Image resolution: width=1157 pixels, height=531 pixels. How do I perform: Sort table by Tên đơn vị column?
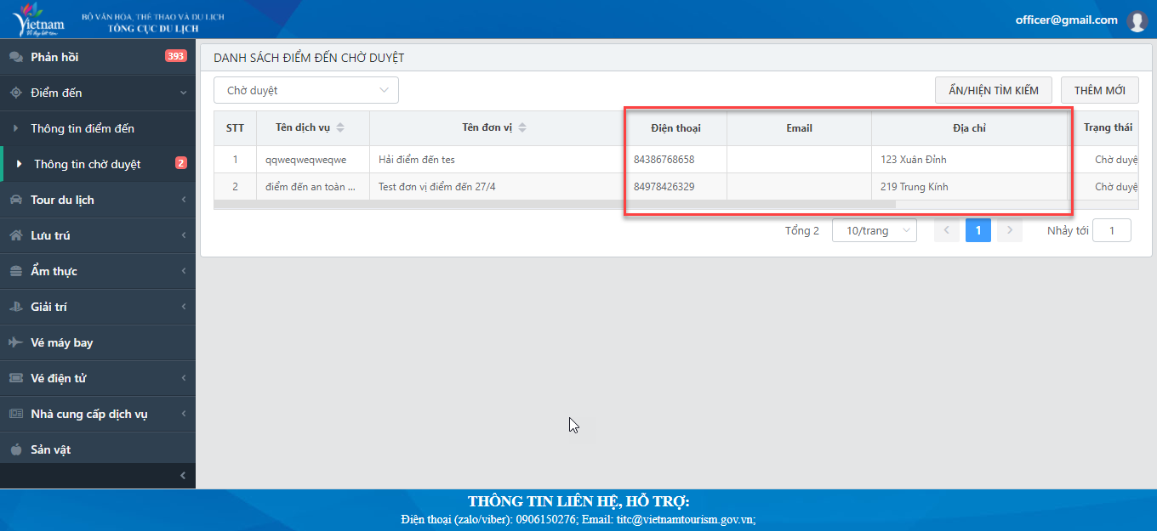point(522,128)
